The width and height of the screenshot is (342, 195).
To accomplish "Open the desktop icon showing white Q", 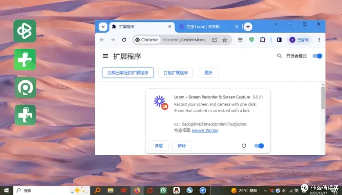I will (25, 87).
